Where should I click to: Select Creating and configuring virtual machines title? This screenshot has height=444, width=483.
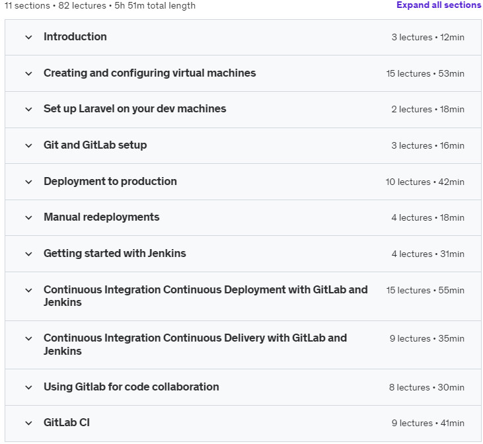coord(150,73)
